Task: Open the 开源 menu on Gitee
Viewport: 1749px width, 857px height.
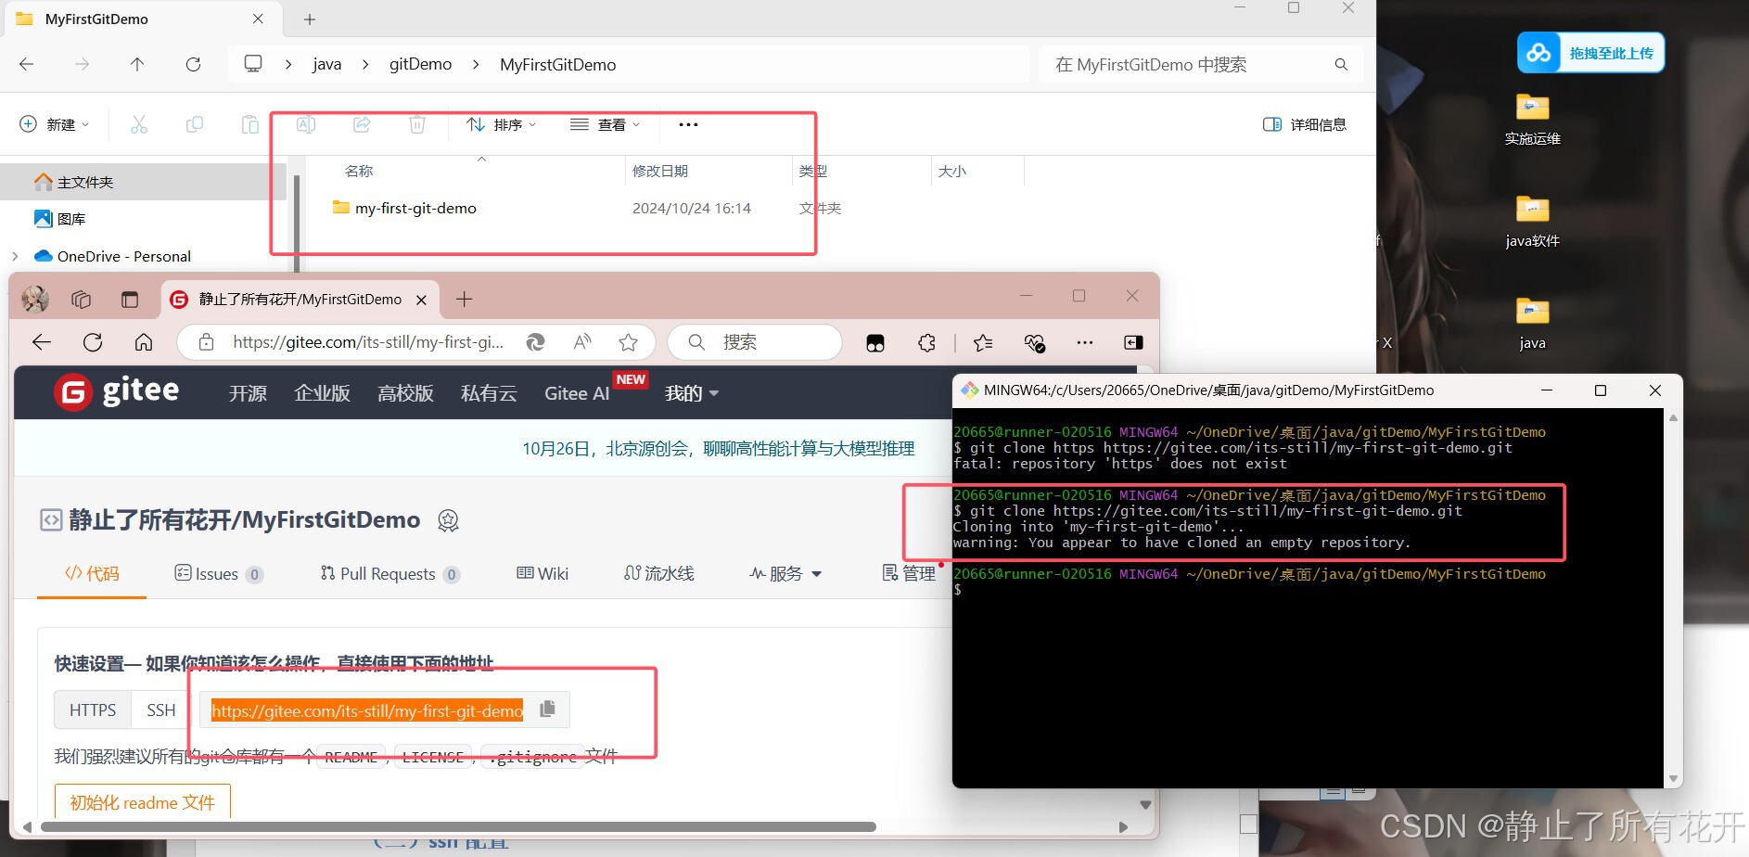Action: tap(248, 393)
